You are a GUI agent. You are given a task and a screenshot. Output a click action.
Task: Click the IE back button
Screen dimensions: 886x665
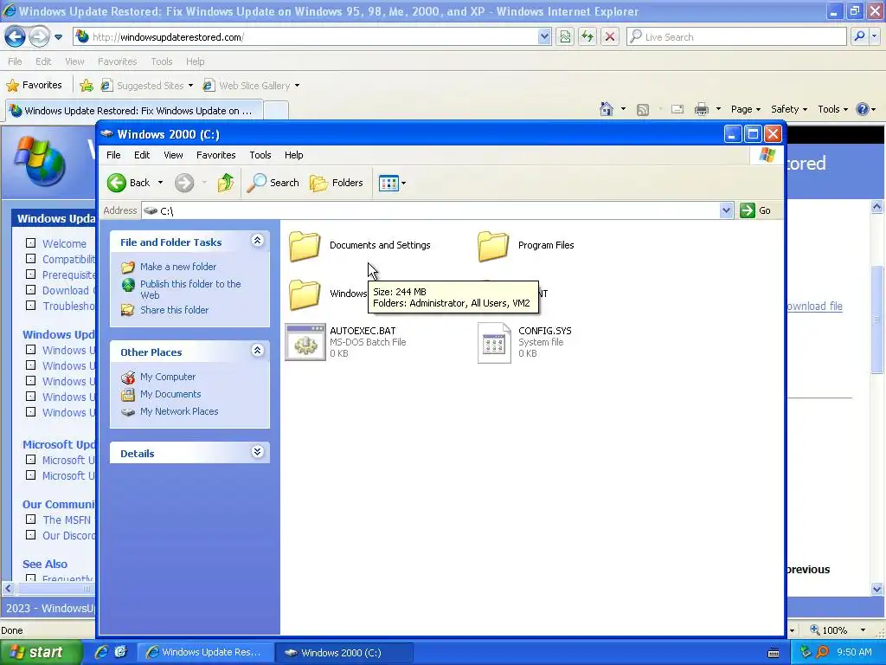(16, 36)
